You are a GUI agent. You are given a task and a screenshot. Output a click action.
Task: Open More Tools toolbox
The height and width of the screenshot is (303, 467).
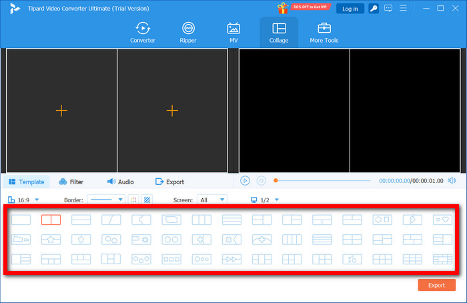(324, 32)
